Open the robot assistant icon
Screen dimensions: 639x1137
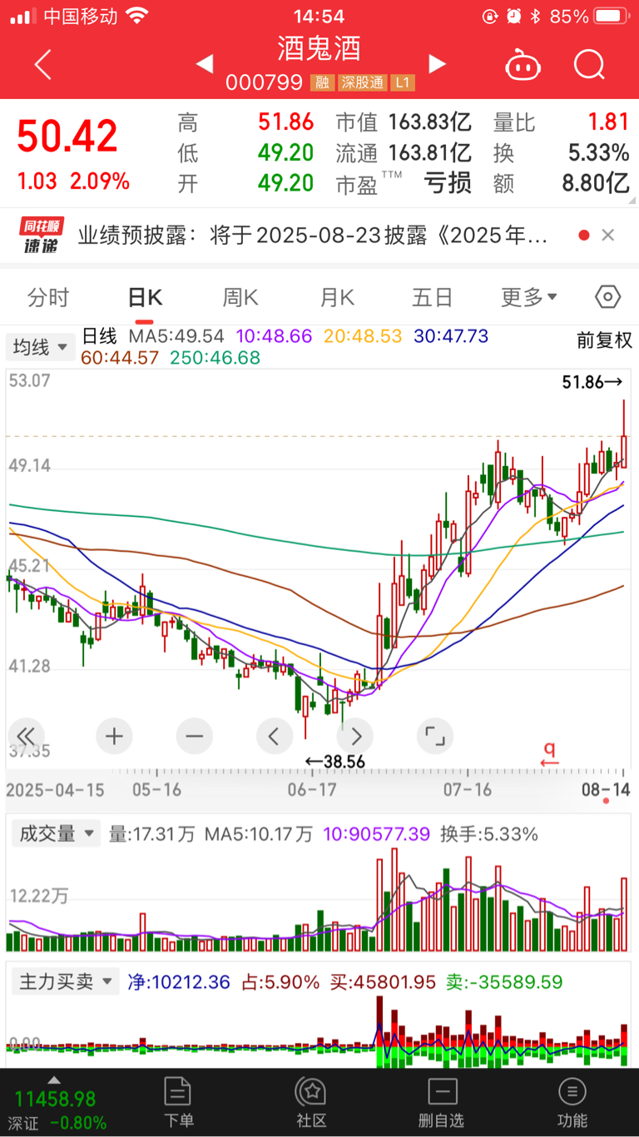(x=521, y=64)
